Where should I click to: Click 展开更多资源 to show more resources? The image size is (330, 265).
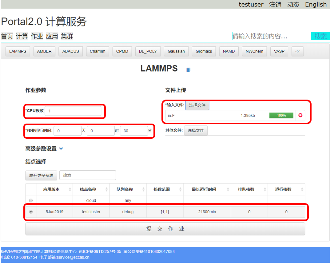pyautogui.click(x=41, y=175)
